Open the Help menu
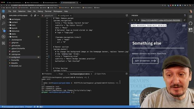The width and height of the screenshot is (194, 109). point(66,11)
